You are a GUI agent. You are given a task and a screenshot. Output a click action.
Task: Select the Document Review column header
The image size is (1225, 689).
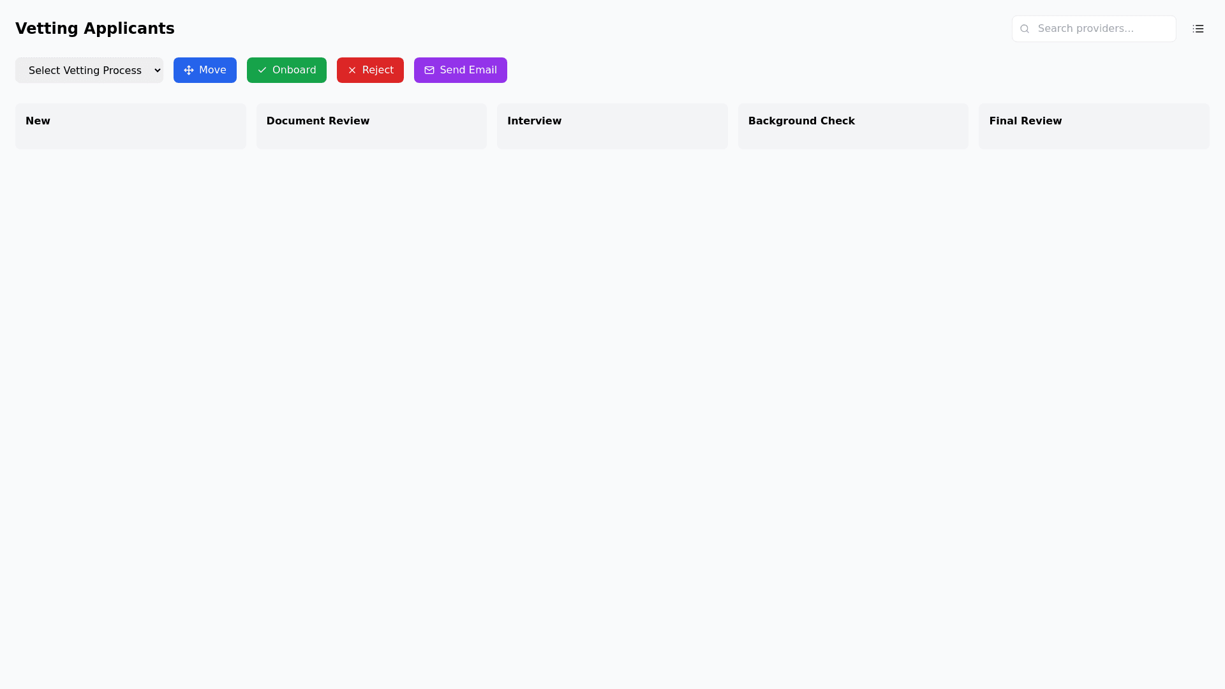point(318,121)
